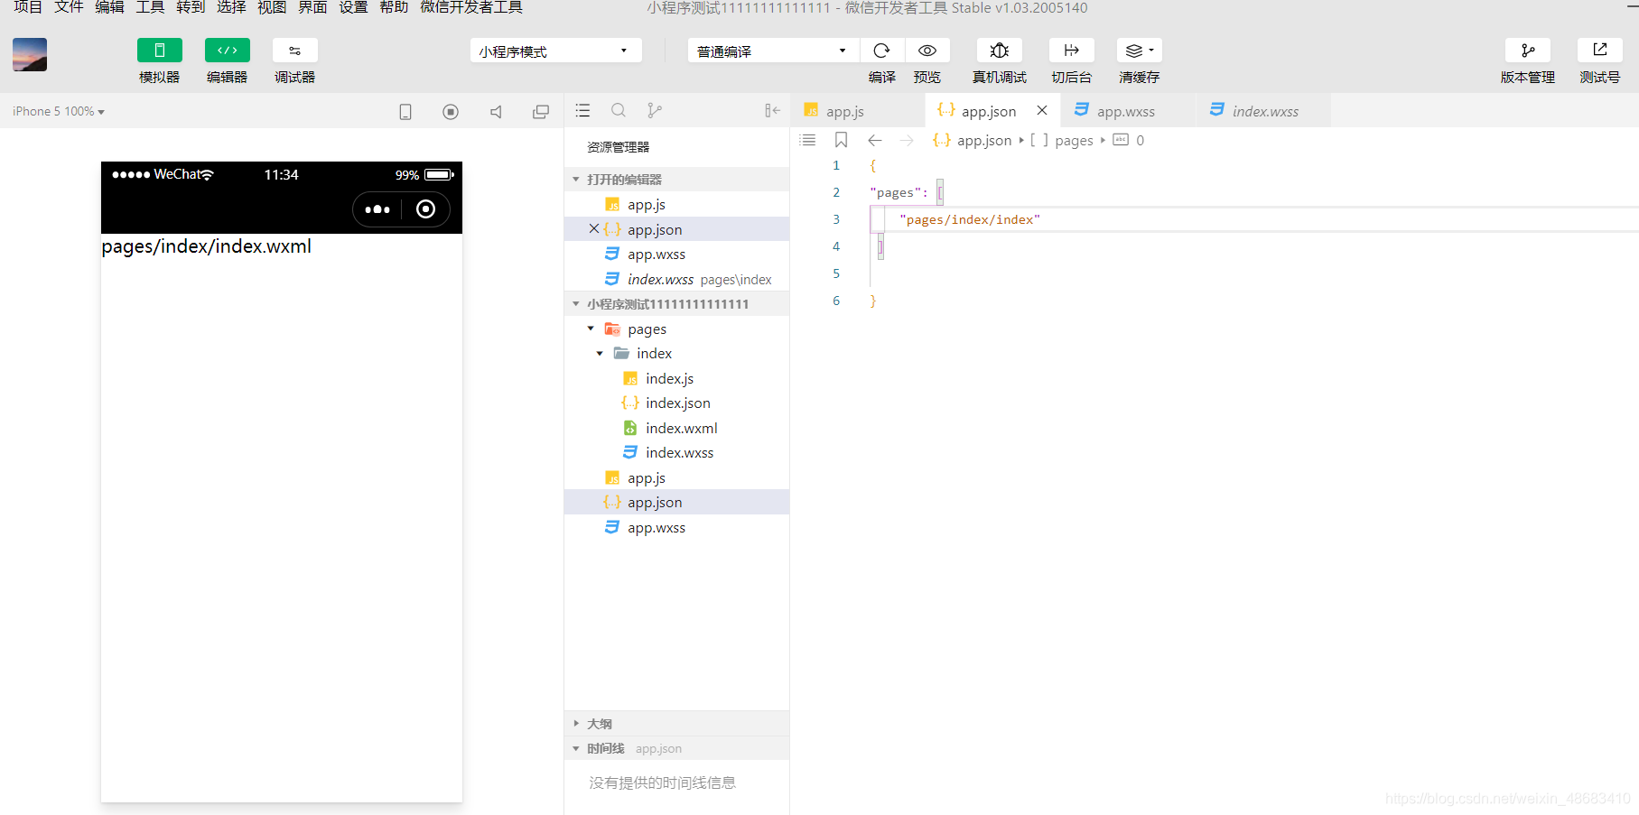The image size is (1639, 815).
Task: Expand the 大纲 outline section
Action: tap(677, 723)
